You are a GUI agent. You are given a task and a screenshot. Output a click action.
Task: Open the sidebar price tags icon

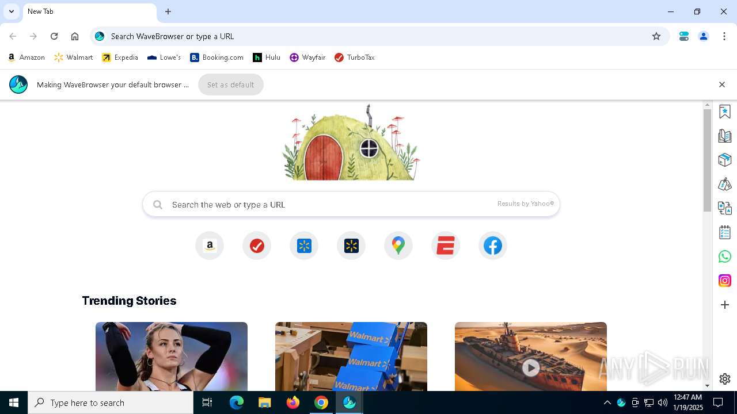click(725, 184)
